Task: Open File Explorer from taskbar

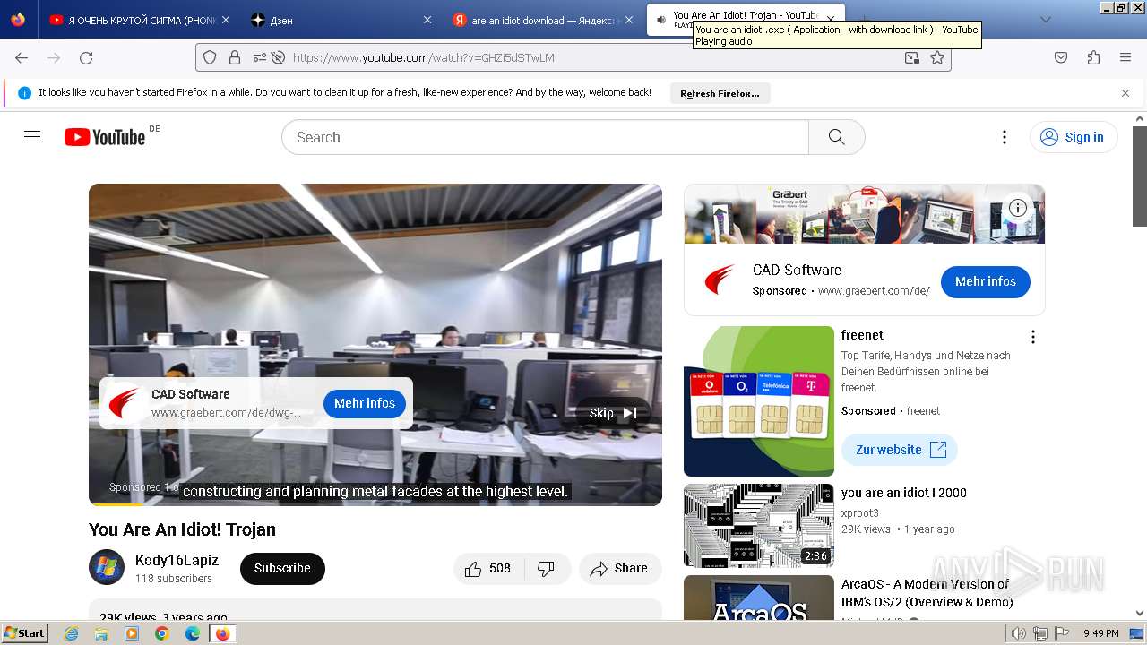Action: point(101,633)
